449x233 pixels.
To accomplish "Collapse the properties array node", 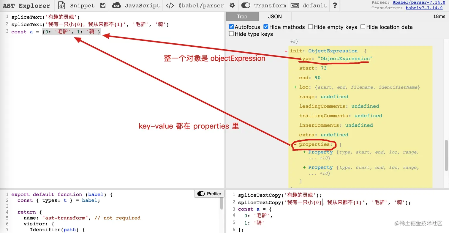I will click(295, 144).
